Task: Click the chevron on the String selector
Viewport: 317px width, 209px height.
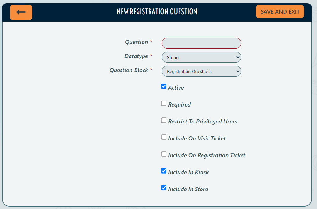Action: [x=237, y=57]
